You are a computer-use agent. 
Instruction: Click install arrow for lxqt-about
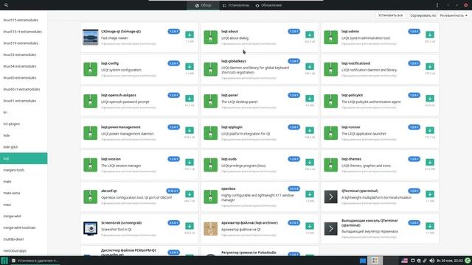[310, 35]
